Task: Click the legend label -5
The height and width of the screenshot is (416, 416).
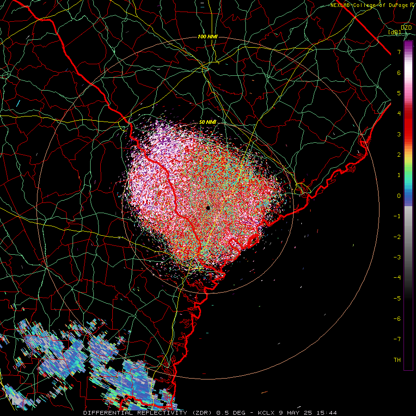Action: [397, 299]
